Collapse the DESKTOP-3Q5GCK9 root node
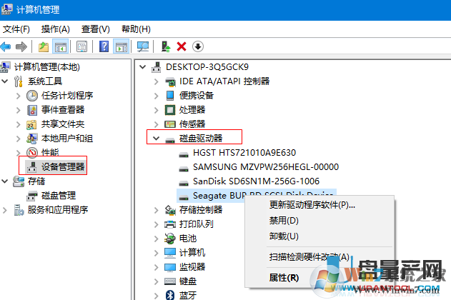451x300 pixels. (x=142, y=67)
